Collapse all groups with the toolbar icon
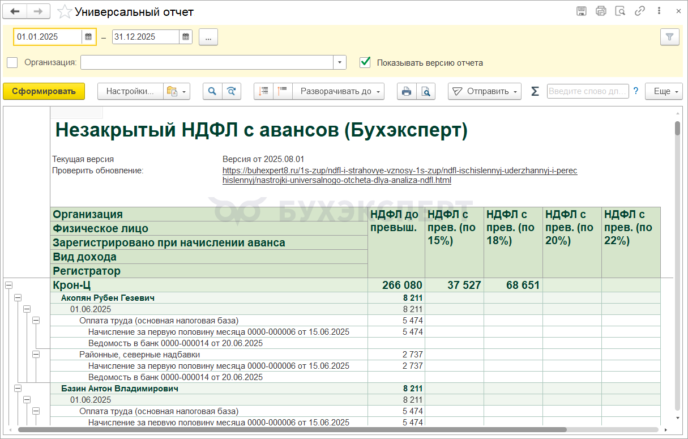688x439 pixels. pyautogui.click(x=263, y=91)
